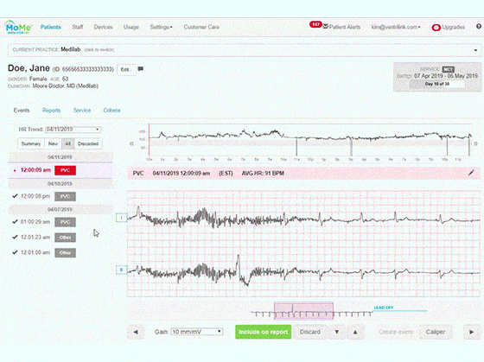Select the All filter
This screenshot has width=484, height=362.
pos(68,143)
